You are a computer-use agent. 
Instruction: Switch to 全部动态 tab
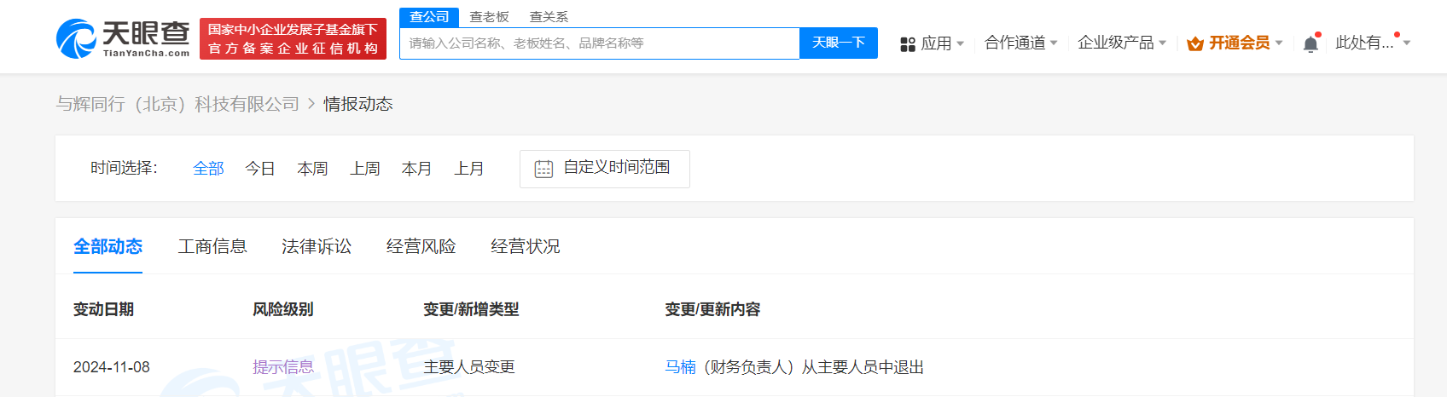click(108, 246)
